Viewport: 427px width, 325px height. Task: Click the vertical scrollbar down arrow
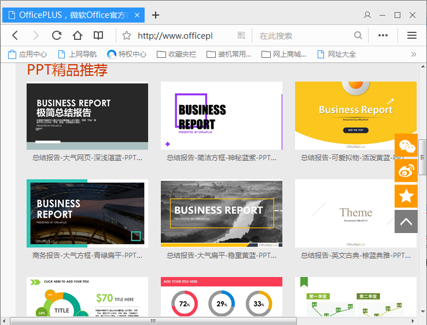coord(422,312)
